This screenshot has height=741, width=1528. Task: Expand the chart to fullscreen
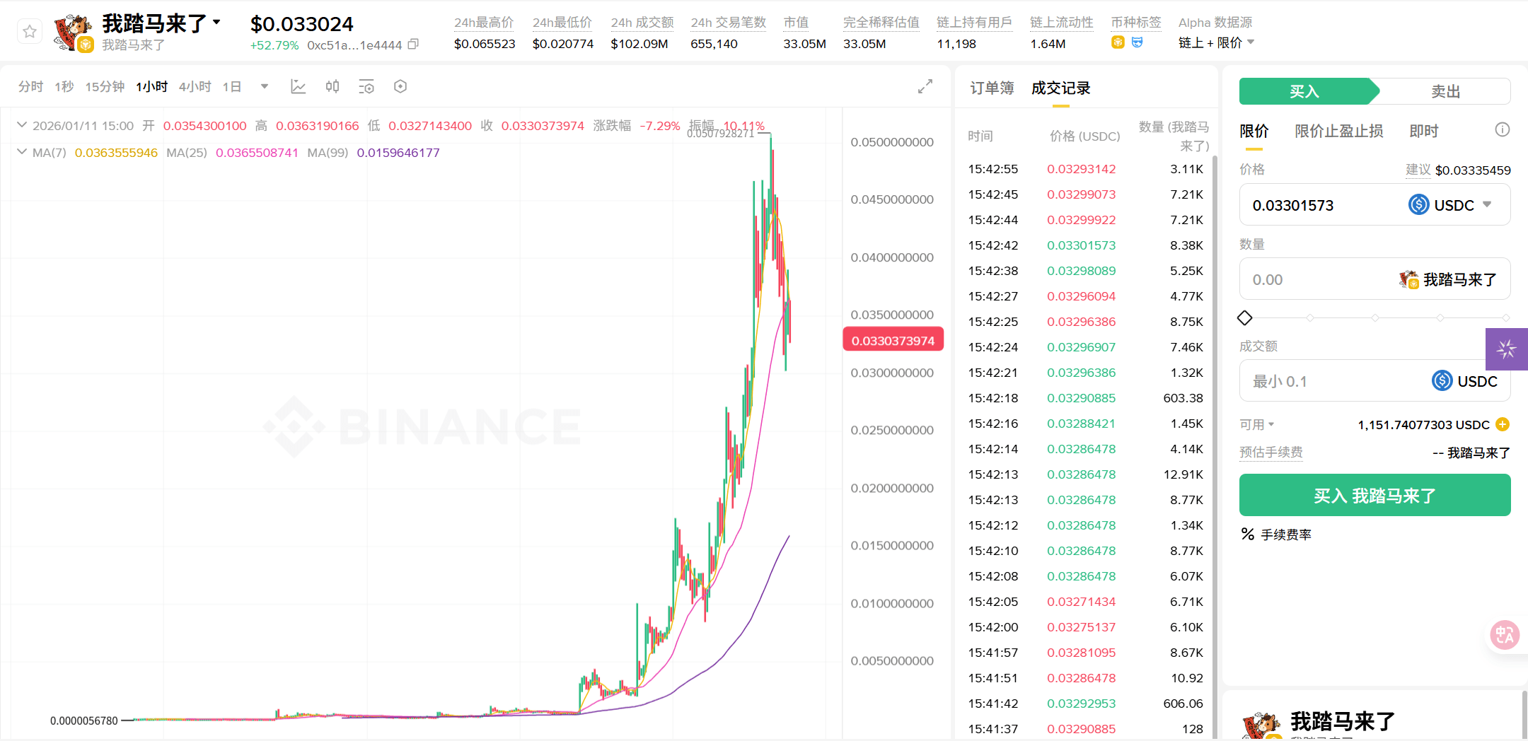click(925, 86)
